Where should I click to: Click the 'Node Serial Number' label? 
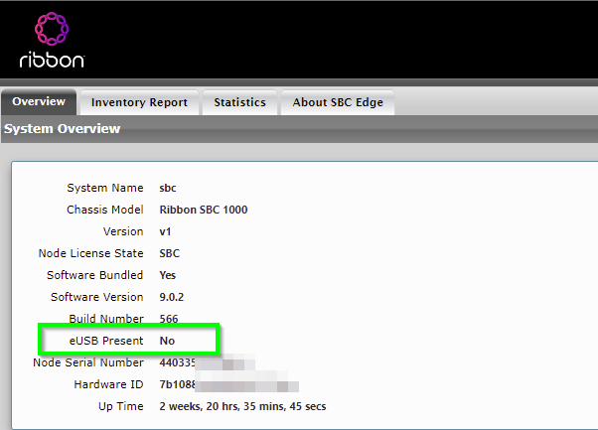88,362
